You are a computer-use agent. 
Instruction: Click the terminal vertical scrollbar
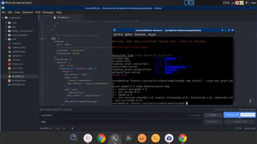pyautogui.click(x=234, y=71)
